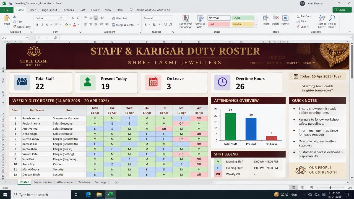The height and width of the screenshot is (199, 354).
Task: Toggle Merge & Center
Action: 123,25
